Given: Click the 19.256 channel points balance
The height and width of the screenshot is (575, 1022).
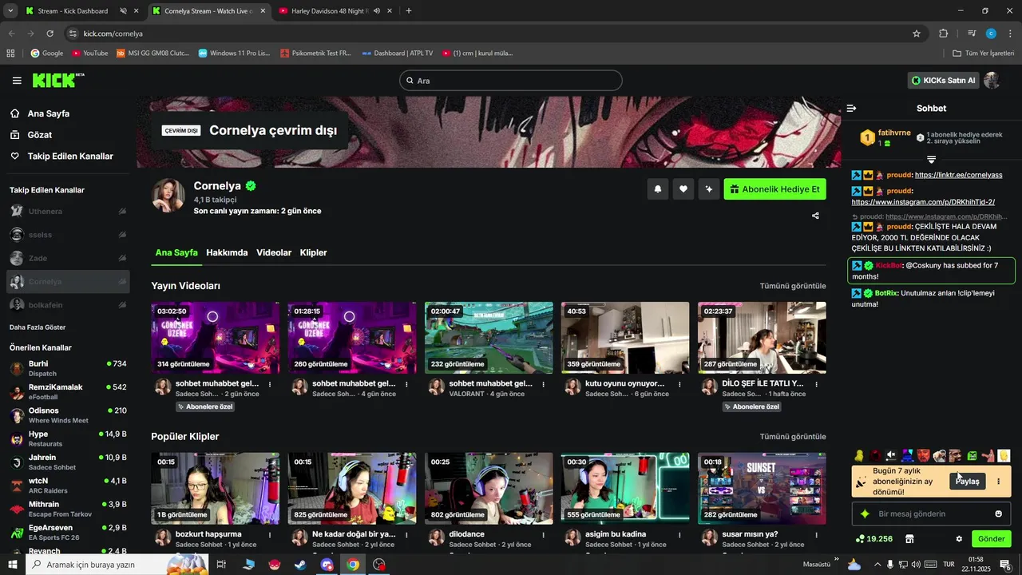Looking at the screenshot, I should point(873,539).
